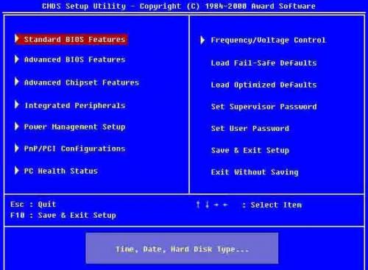The width and height of the screenshot is (368, 270).
Task: Click arrow beside Frequency/Voltage Control
Action: coord(202,40)
